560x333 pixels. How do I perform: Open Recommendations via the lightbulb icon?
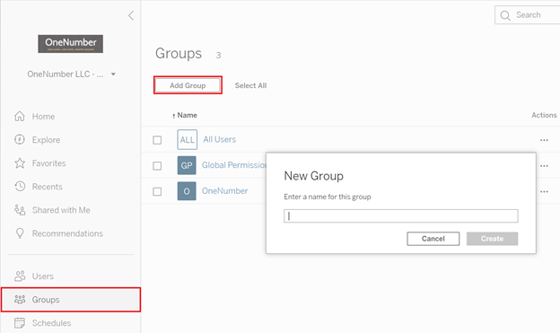[20, 233]
